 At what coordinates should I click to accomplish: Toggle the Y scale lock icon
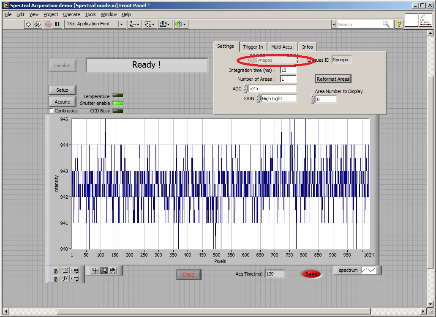55,279
